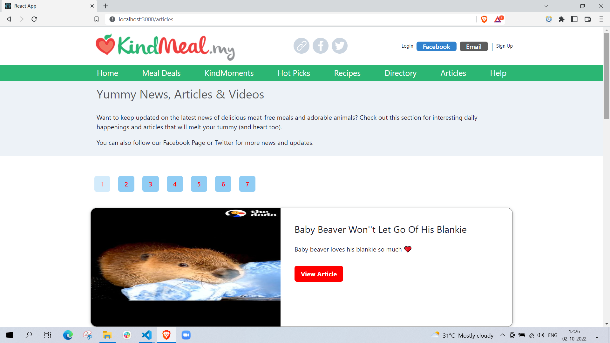Go to pagination page 4
The width and height of the screenshot is (610, 343).
(175, 184)
